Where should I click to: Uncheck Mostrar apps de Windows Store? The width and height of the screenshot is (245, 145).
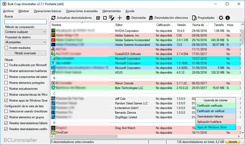point(6,100)
